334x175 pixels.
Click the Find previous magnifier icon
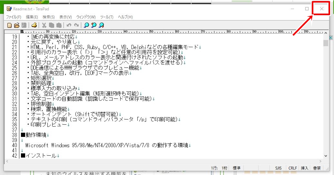click(94, 25)
